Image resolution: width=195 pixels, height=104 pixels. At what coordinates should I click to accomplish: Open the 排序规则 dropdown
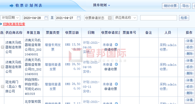click(101, 5)
